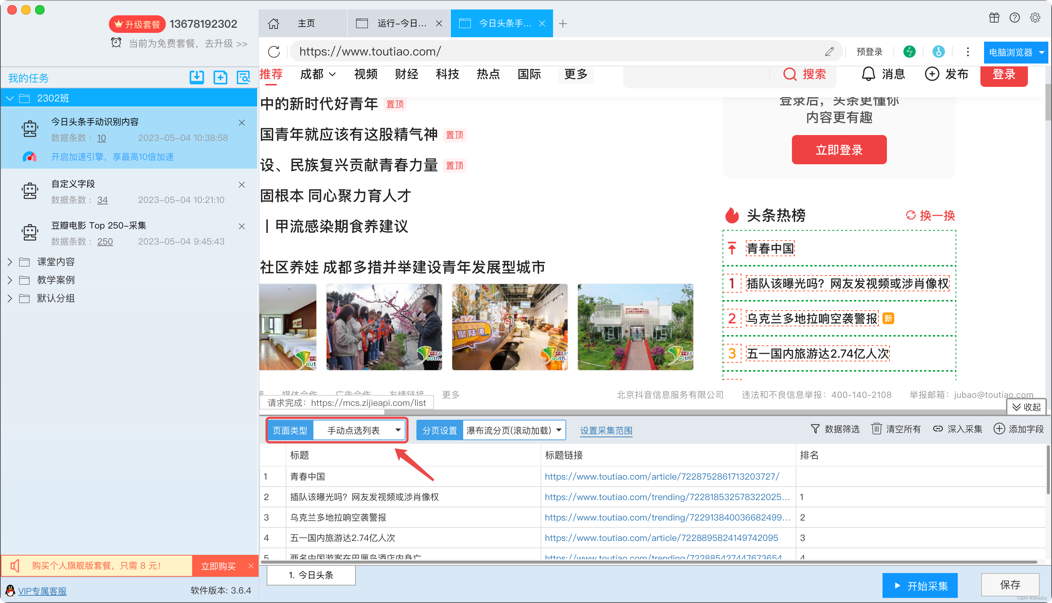Click the 换一换 refresh icon in hot list

point(910,215)
